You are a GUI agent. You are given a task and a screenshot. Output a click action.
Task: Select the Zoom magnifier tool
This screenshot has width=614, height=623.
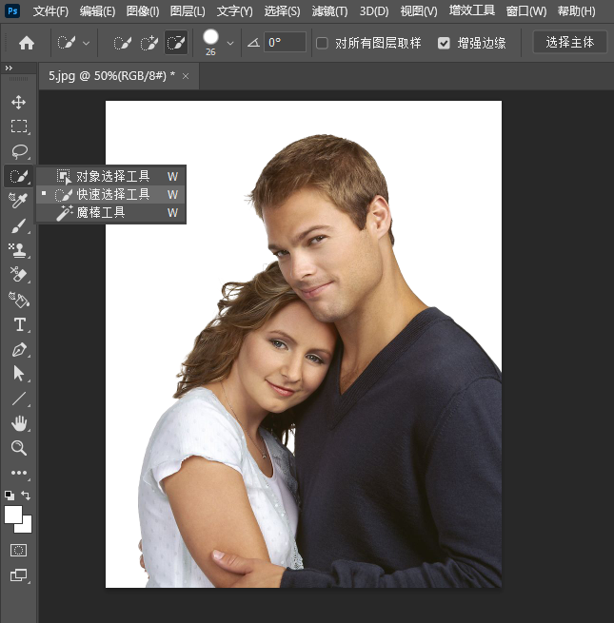tap(19, 448)
